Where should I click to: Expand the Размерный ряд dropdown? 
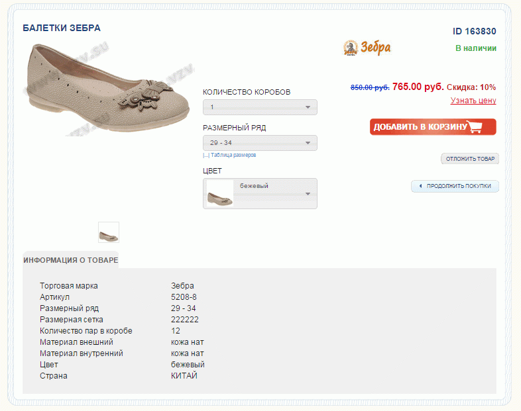tap(260, 143)
